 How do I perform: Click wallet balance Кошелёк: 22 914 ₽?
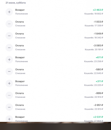94,97
